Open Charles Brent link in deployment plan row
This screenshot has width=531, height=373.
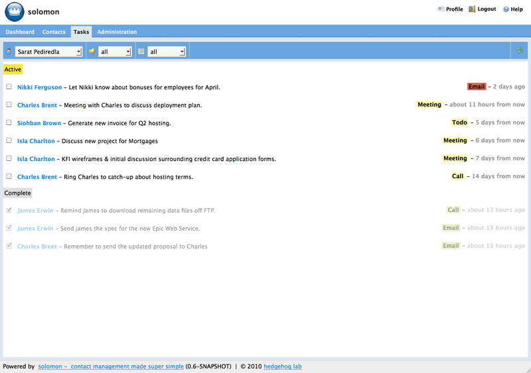click(x=37, y=105)
